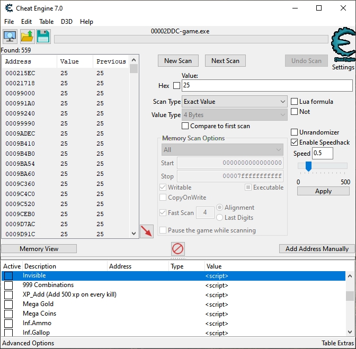Select the Alignment radio button
The height and width of the screenshot is (349, 356).
click(x=219, y=208)
